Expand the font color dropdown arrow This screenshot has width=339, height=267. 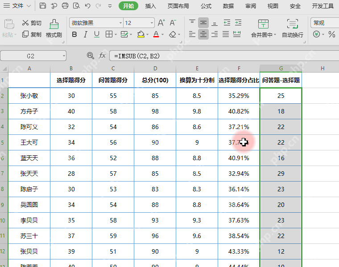pos(162,34)
